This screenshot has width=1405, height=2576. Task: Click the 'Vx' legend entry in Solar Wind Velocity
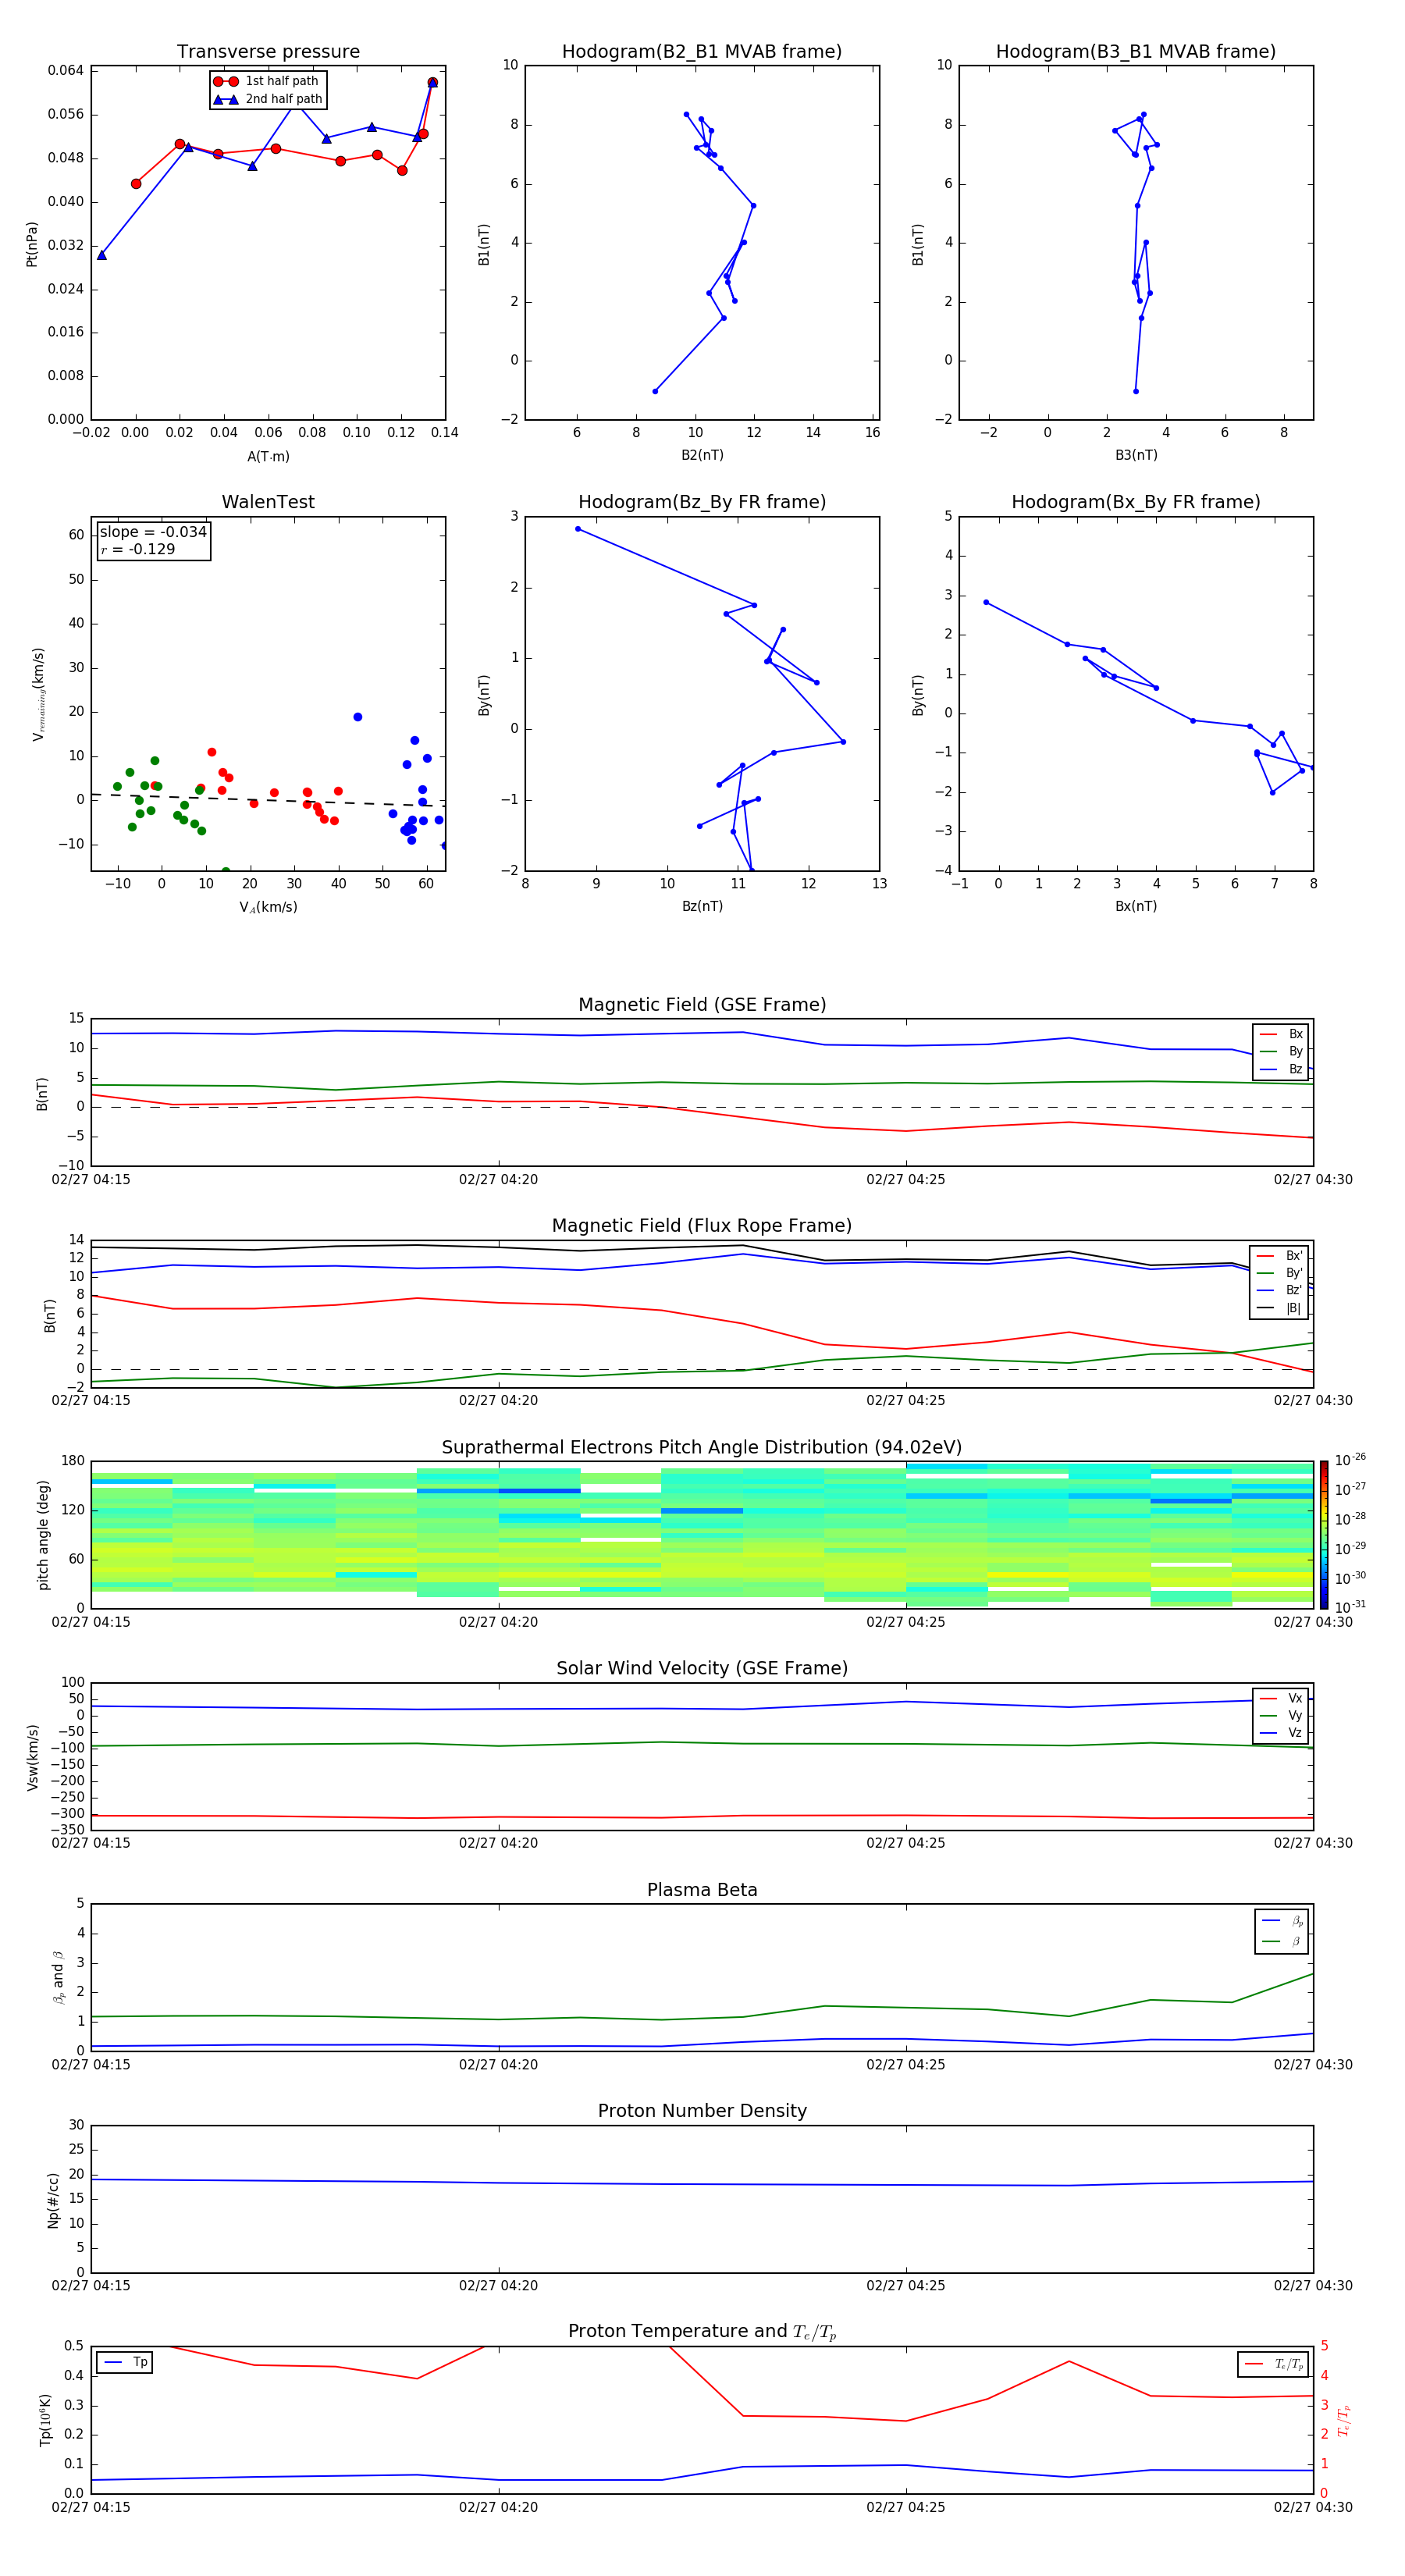click(1282, 1698)
